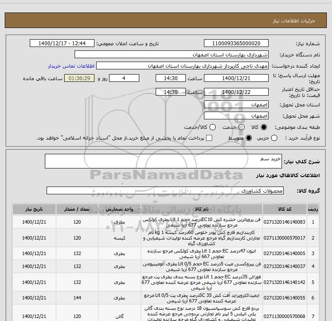Viewport: 332px width, 321px height.
Task: Click the واحد شمارش column header
Action: click(119, 209)
